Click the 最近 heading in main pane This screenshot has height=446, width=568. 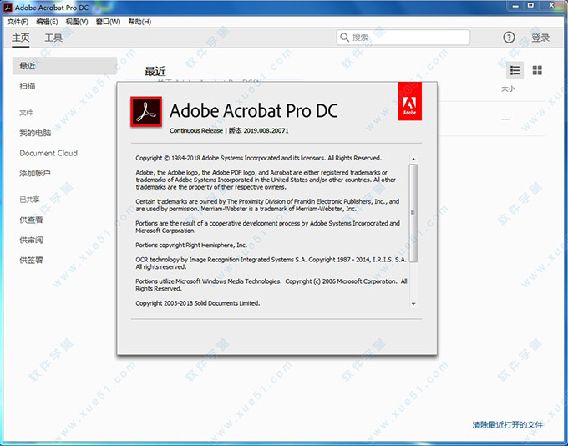point(155,71)
